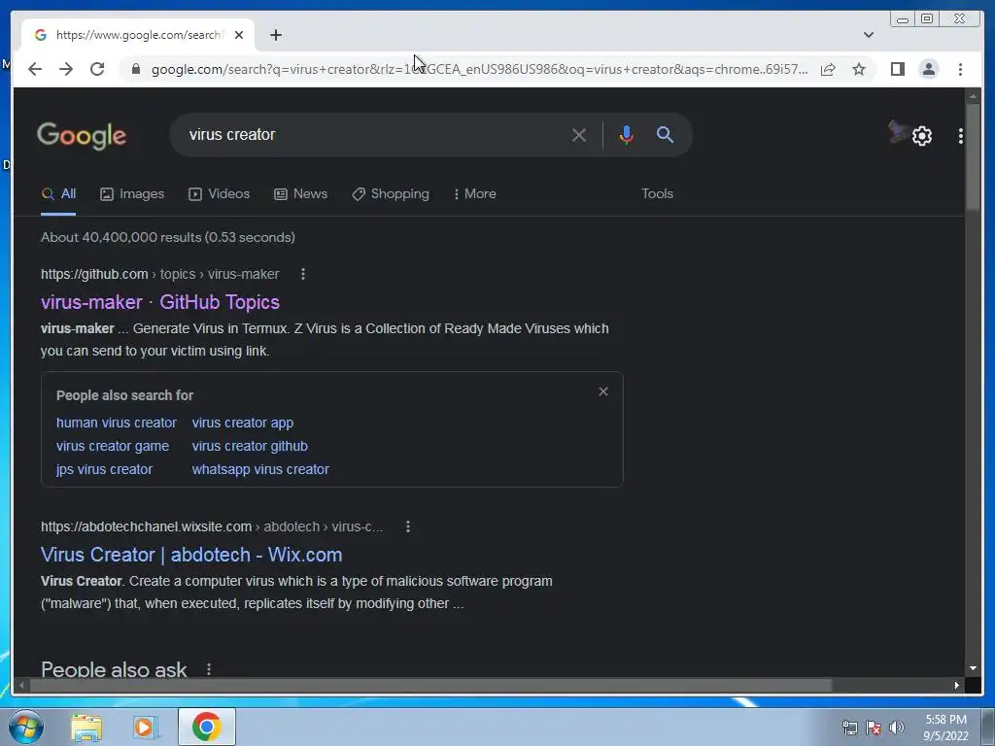Screen dimensions: 995x746
Task: Go back to the previous page
Action: click(35, 69)
